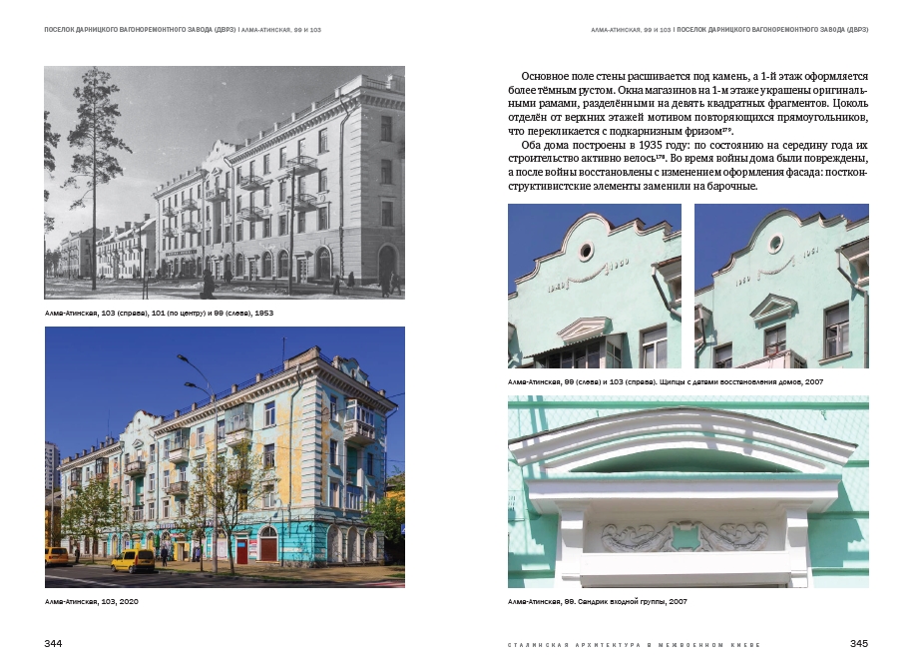Click the sandrik entrance detail photo
Image resolution: width=917 pixels, height=672 pixels.
point(688,491)
